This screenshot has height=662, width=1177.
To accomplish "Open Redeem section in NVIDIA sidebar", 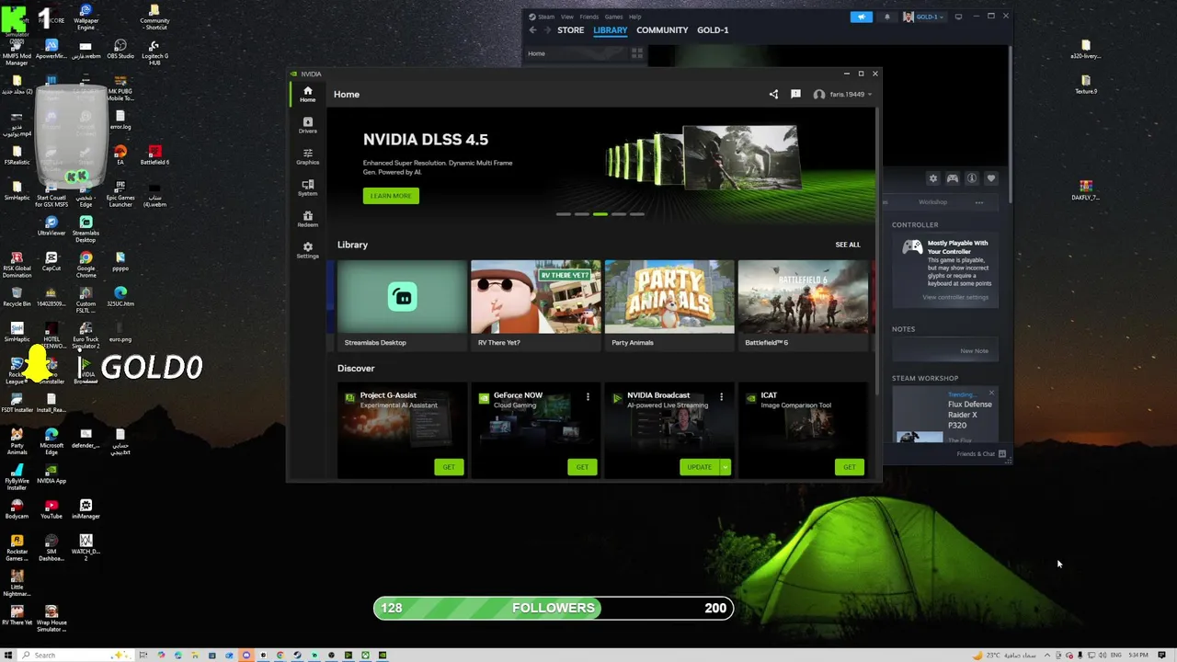I will click(307, 219).
